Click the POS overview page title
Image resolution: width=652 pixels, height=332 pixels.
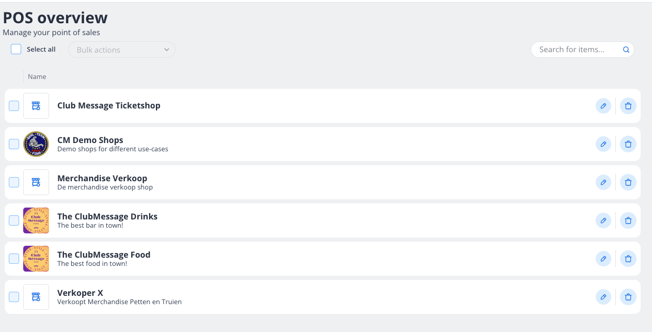pyautogui.click(x=55, y=17)
